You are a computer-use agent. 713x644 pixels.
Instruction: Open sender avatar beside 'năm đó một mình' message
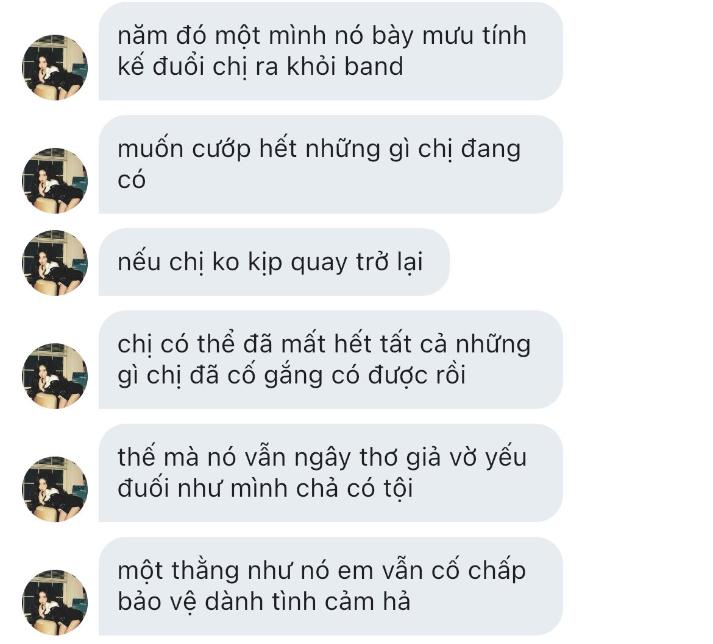[55, 67]
